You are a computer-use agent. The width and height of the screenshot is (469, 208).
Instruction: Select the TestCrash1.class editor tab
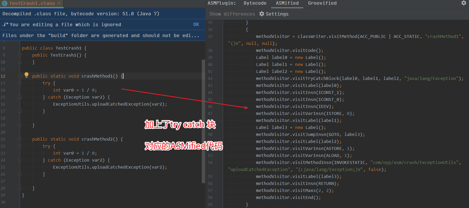tap(31, 3)
